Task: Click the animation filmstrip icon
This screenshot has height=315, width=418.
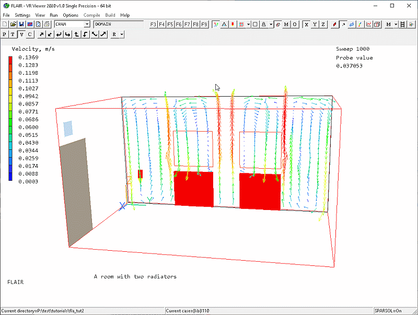Action: click(x=404, y=24)
